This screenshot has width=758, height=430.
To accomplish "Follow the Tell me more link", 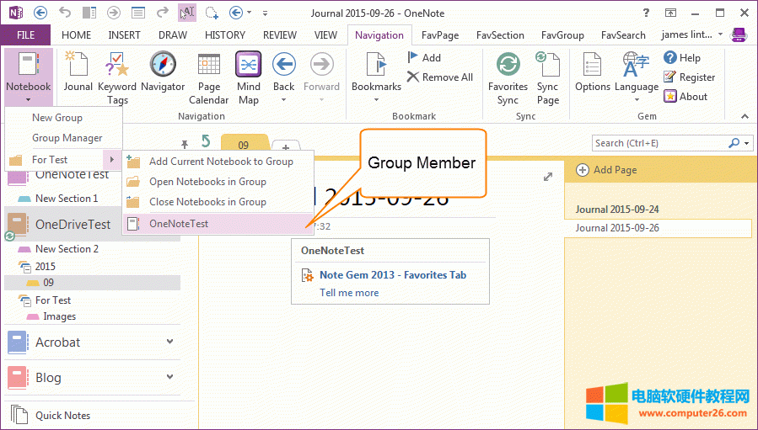I will [x=349, y=293].
